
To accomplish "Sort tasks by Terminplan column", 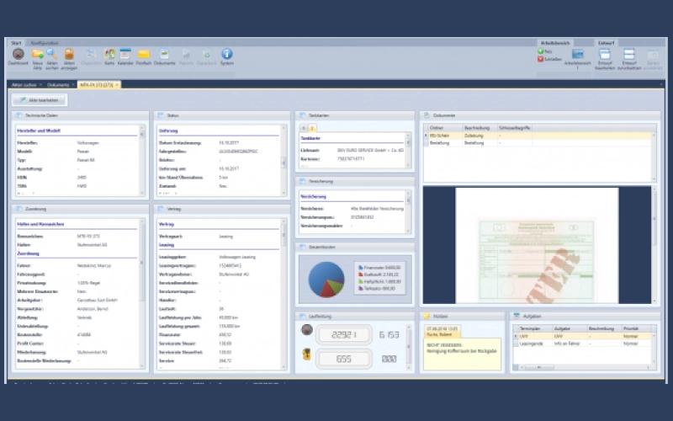I will tap(534, 328).
